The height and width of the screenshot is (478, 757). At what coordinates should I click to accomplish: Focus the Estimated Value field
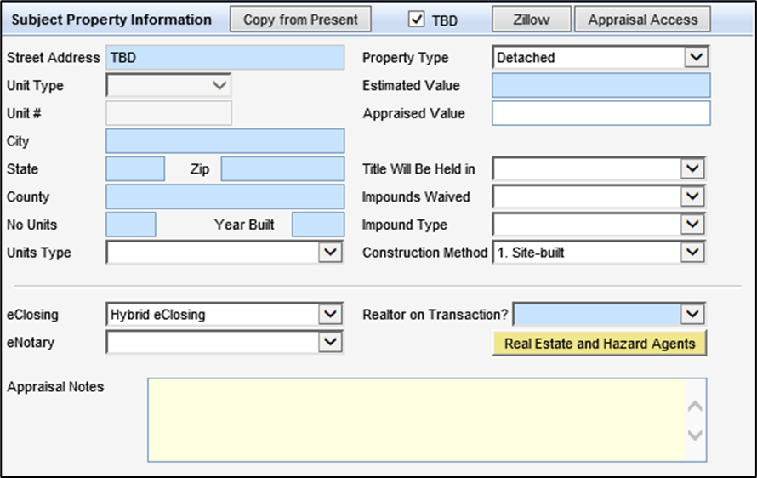click(600, 85)
